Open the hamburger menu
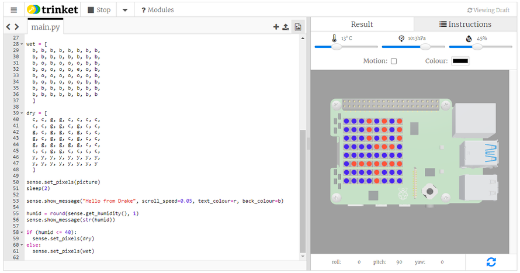Screen dimensions: 520x273 (x=13, y=10)
